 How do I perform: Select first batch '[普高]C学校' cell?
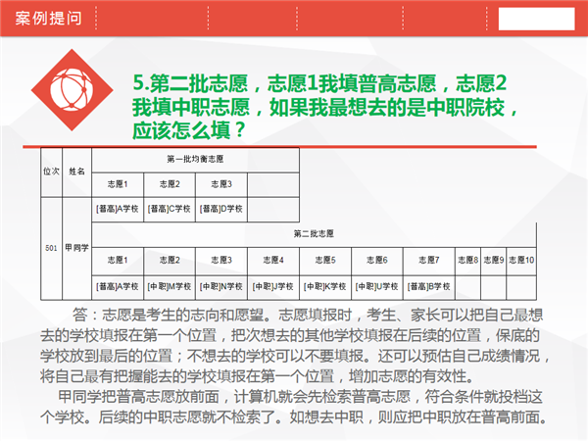point(170,209)
